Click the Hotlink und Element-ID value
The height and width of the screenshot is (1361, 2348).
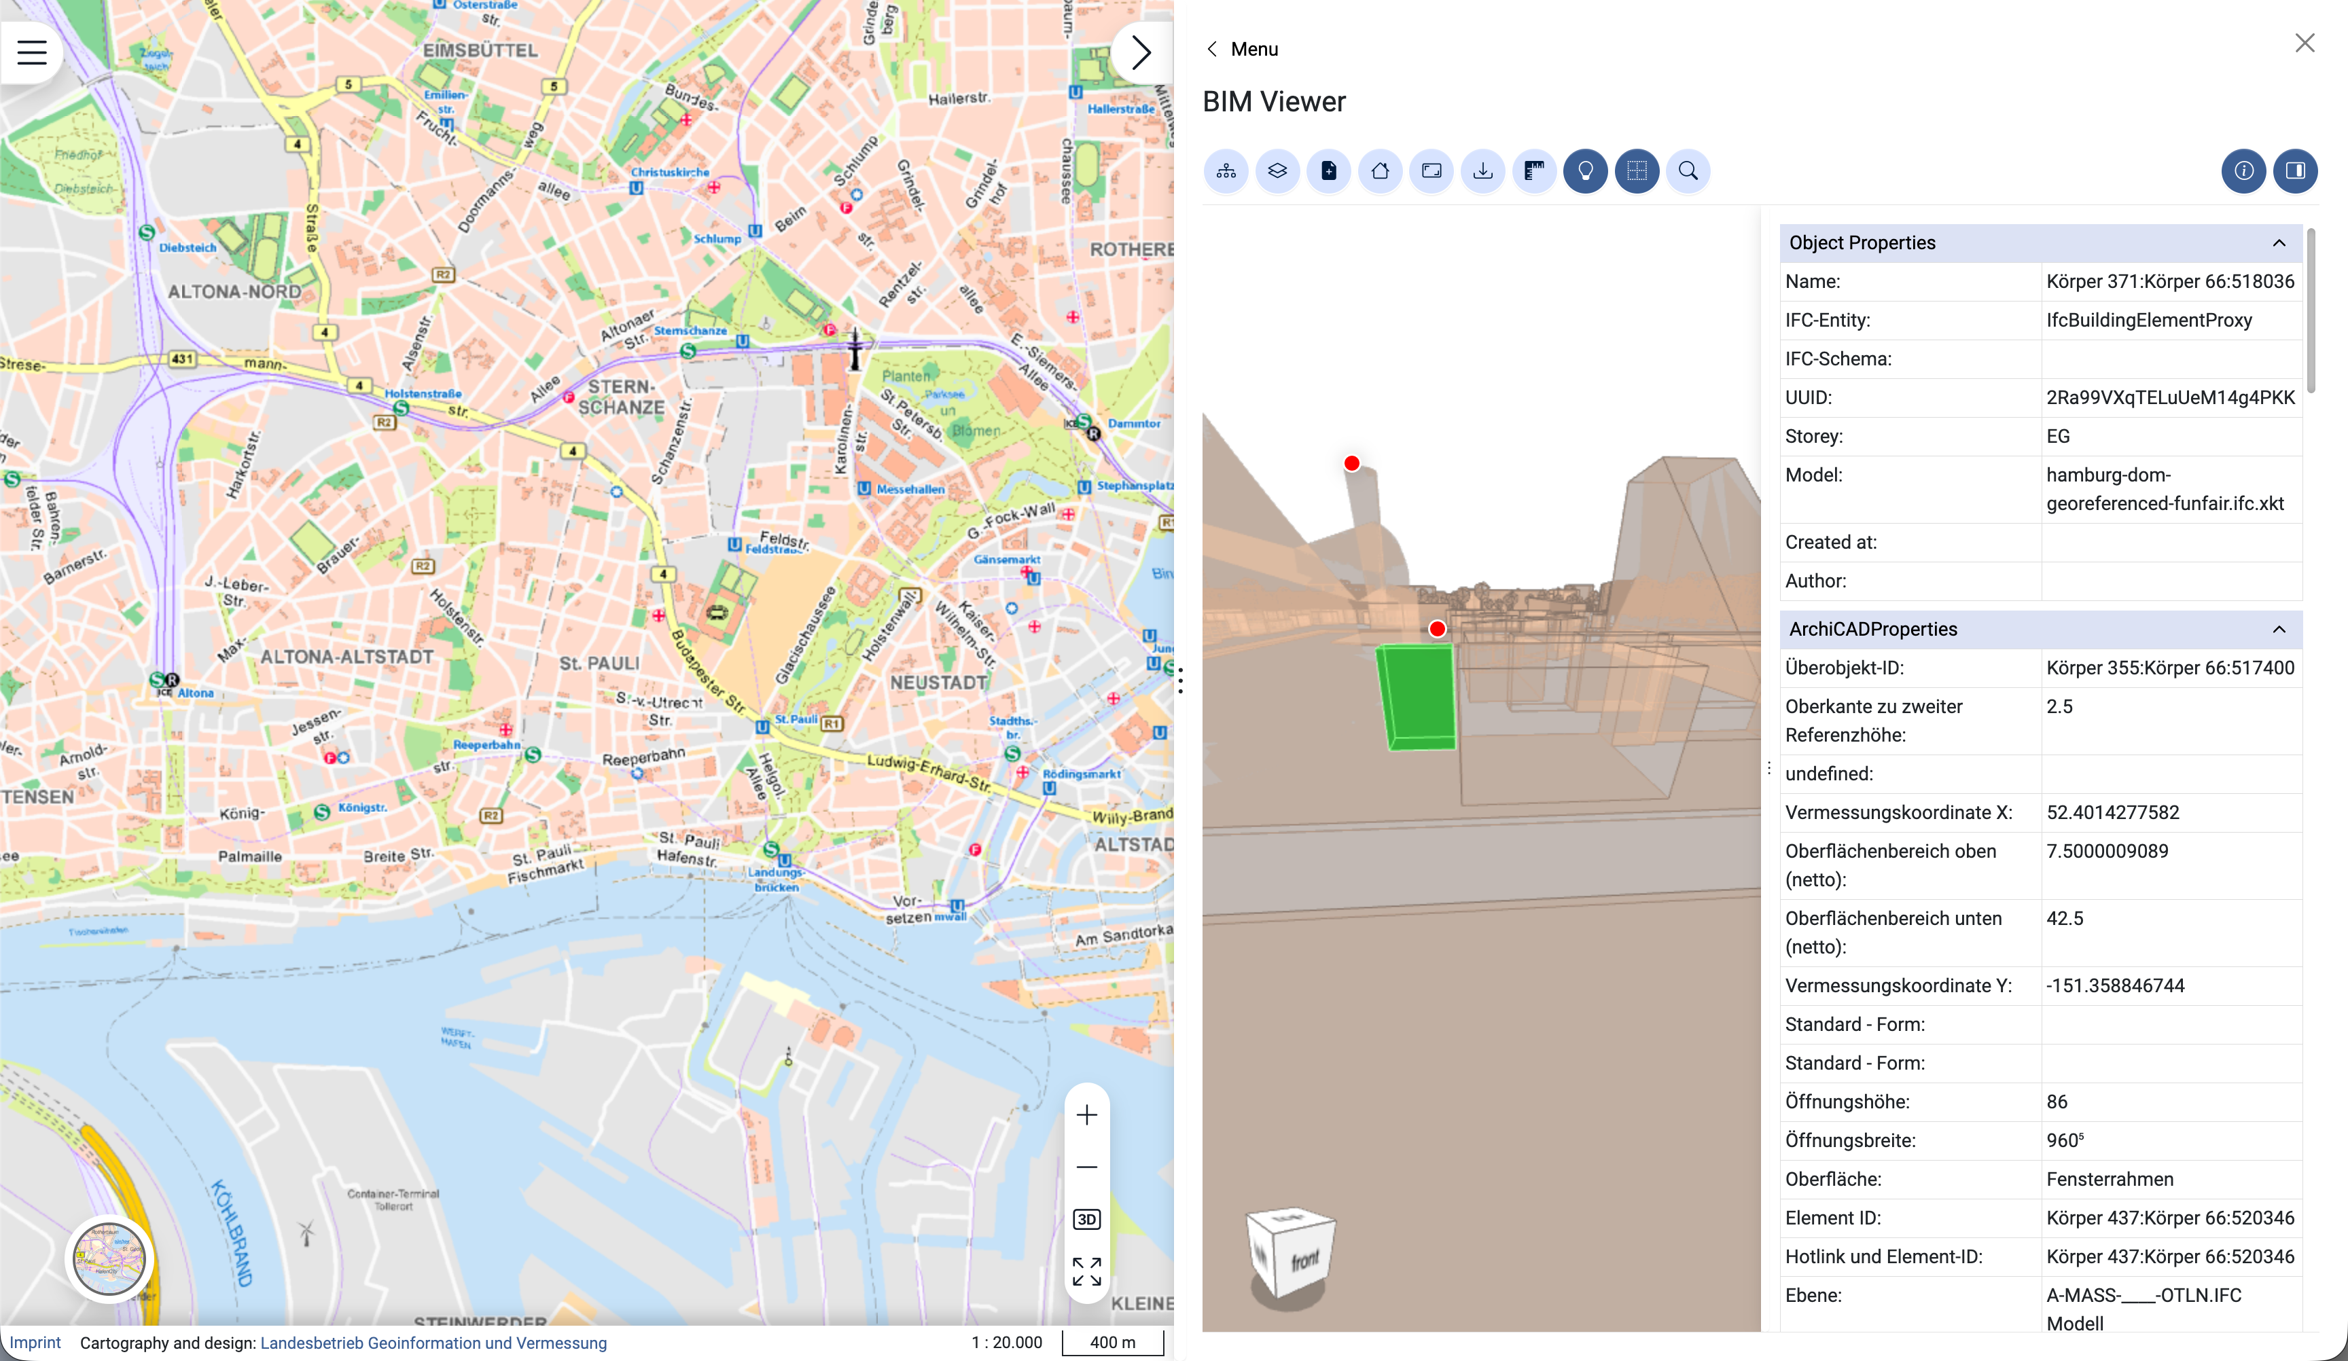(x=2170, y=1256)
